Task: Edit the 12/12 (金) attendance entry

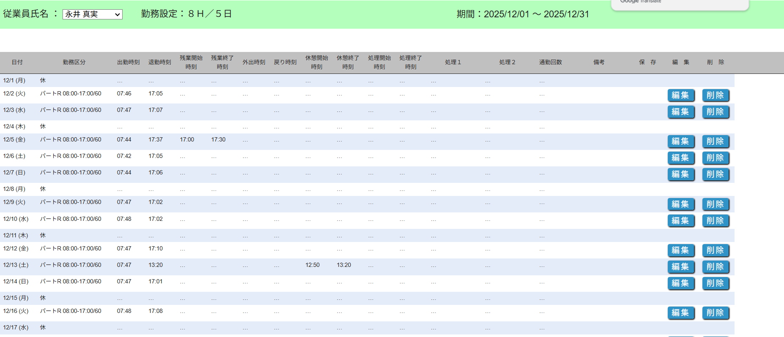Action: 680,250
